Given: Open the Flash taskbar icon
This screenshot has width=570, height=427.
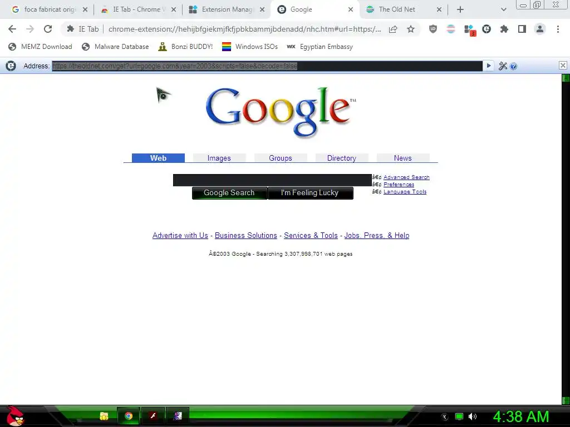Looking at the screenshot, I should pyautogui.click(x=153, y=416).
